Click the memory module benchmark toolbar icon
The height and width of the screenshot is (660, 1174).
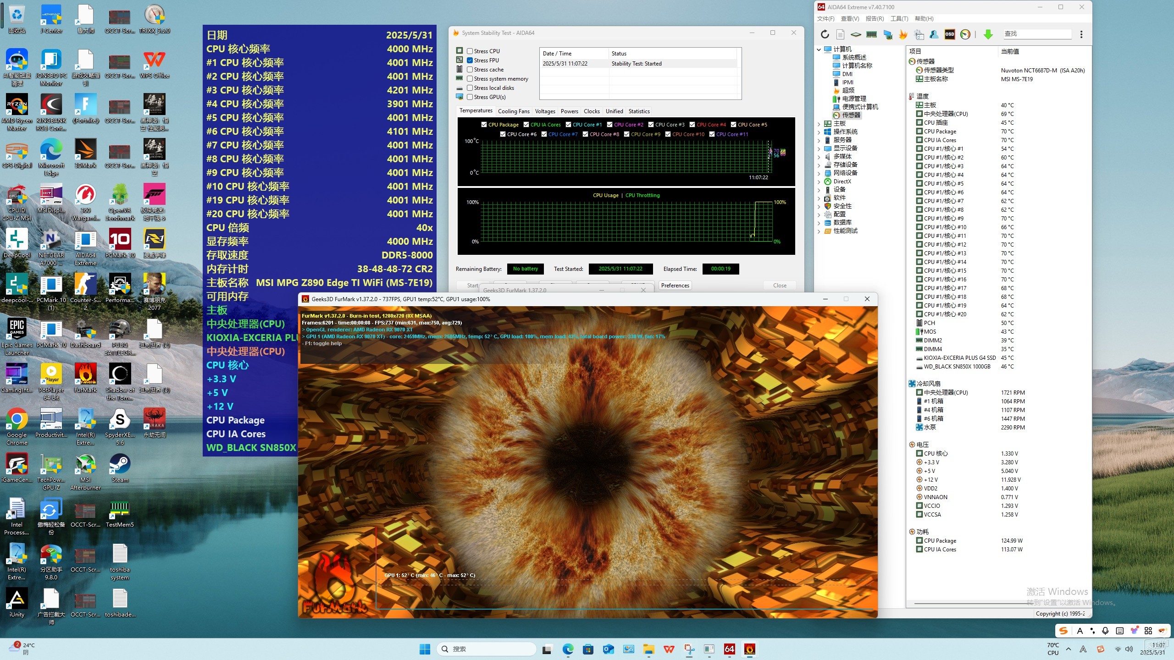click(871, 34)
